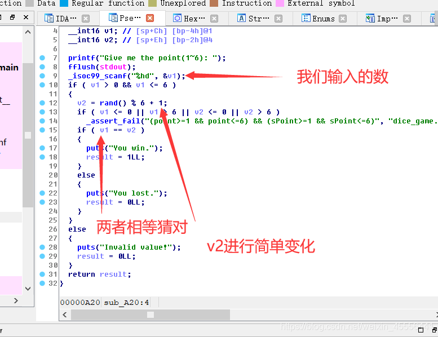The width and height of the screenshot is (438, 337).
Task: Click the Enums tab icon
Action: 306,19
